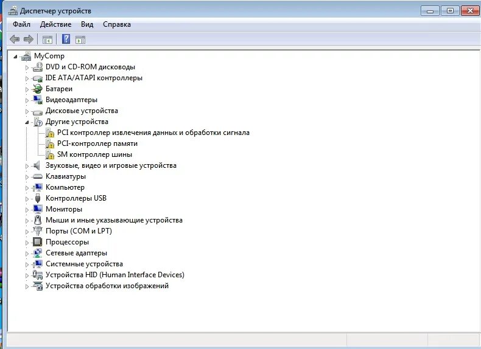Expand the Процессоры node arrow
Image resolution: width=481 pixels, height=349 pixels.
[27, 243]
